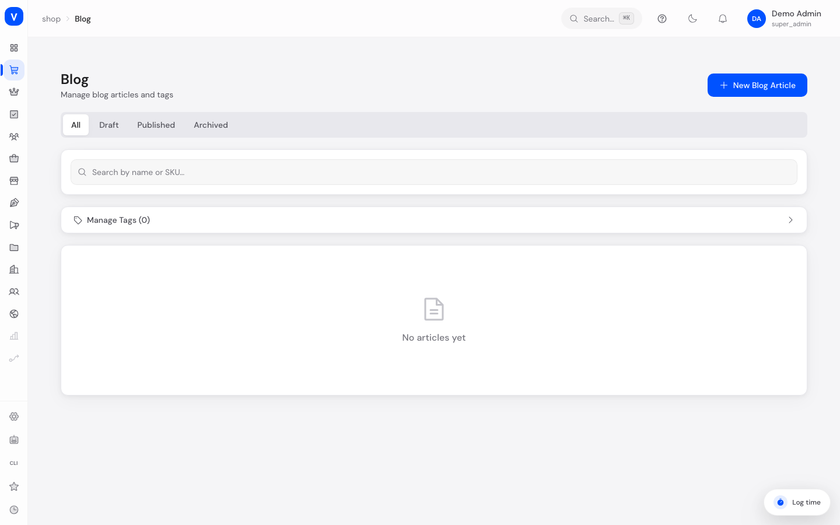Viewport: 840px width, 525px height.
Task: Click the Manage blog articles and tags subtitle
Action: [117, 94]
